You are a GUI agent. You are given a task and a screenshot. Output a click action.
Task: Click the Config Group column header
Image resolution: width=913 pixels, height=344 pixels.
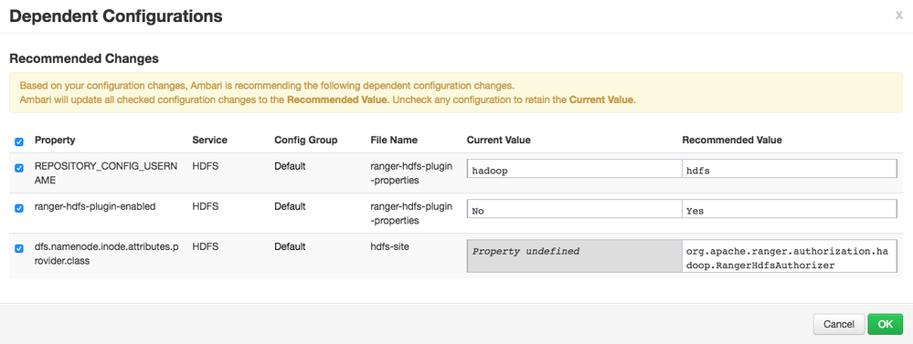pyautogui.click(x=305, y=140)
